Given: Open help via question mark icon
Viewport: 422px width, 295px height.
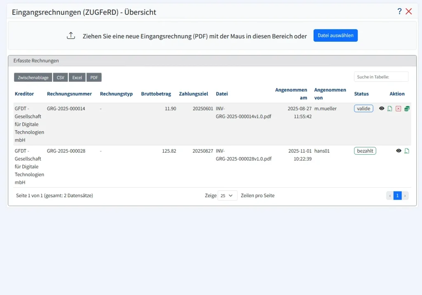Looking at the screenshot, I should (399, 12).
